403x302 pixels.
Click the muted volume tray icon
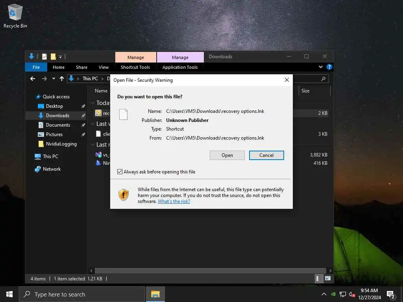(352, 294)
